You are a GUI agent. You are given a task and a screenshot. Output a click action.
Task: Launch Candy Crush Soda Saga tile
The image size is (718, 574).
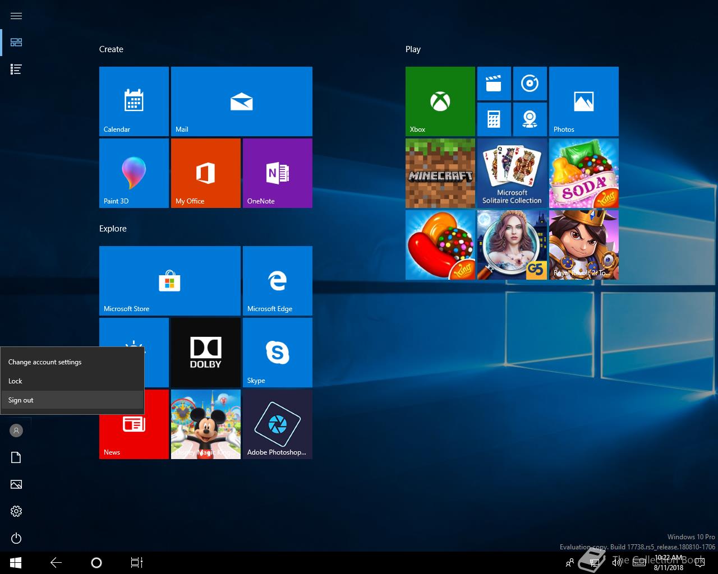[584, 173]
